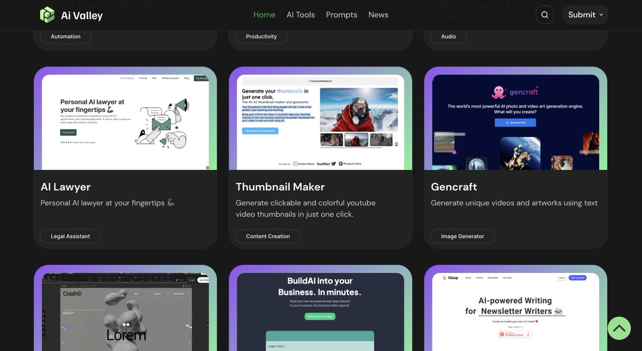Click the green scroll-to-top arrow button

coord(619,328)
